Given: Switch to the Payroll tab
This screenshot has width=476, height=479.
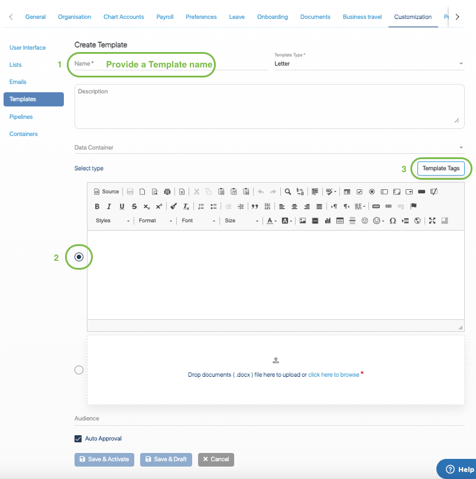Looking at the screenshot, I should (165, 17).
